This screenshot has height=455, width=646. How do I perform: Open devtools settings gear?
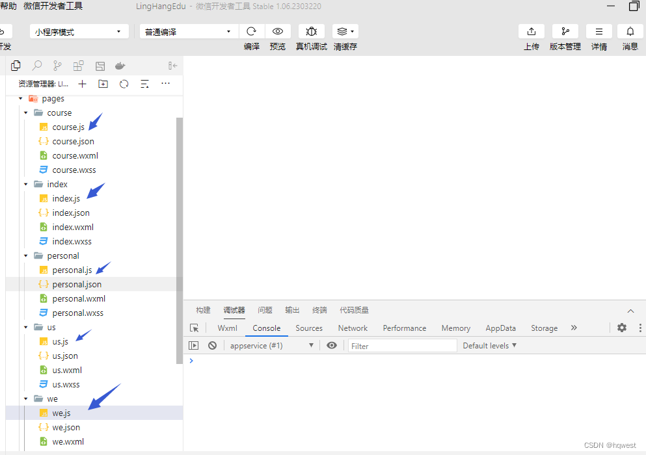coord(622,328)
